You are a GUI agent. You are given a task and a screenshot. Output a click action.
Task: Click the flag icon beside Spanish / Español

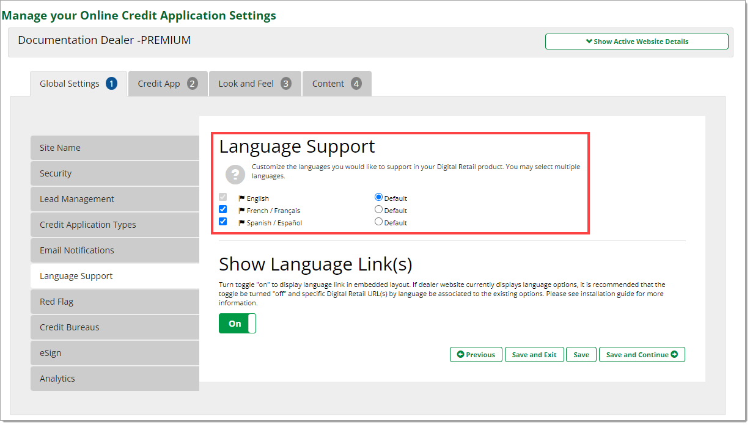pos(241,223)
